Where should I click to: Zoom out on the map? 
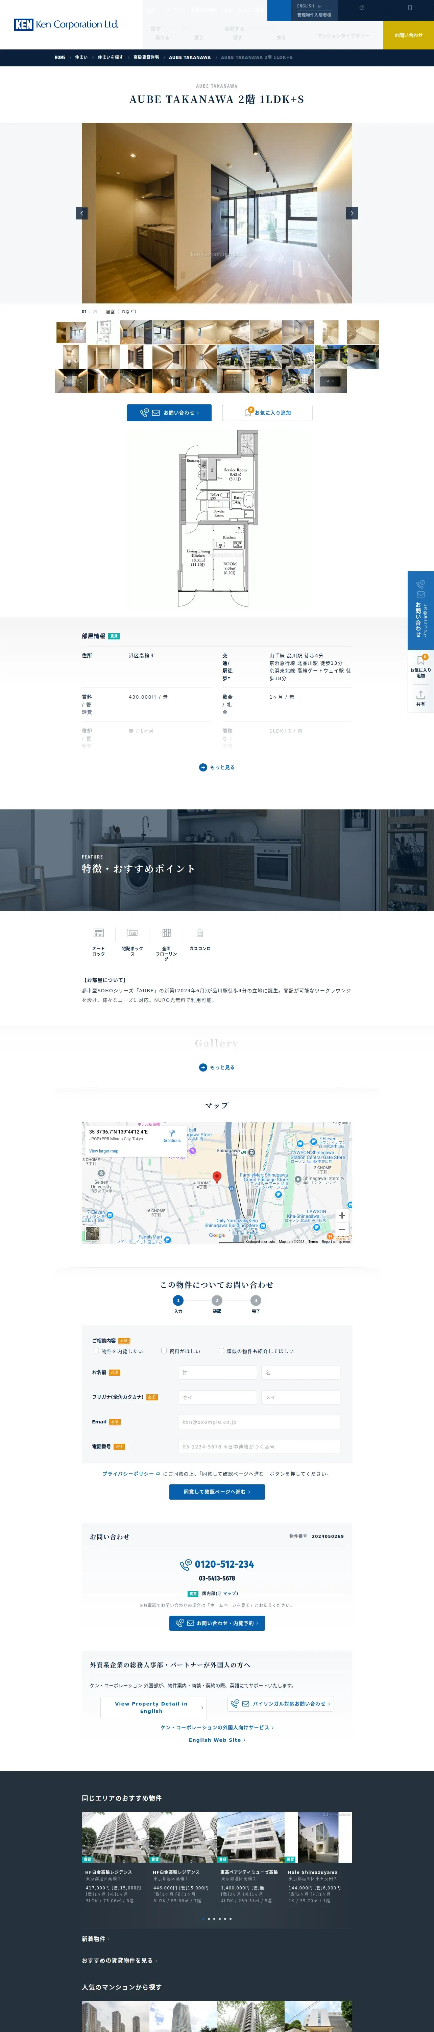click(x=342, y=1230)
